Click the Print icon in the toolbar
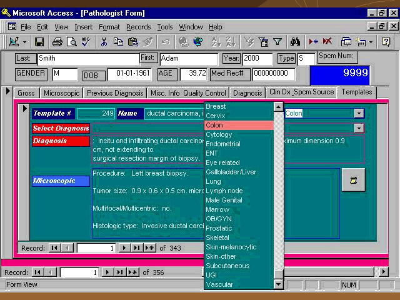The image size is (400, 300). pyautogui.click(x=57, y=42)
